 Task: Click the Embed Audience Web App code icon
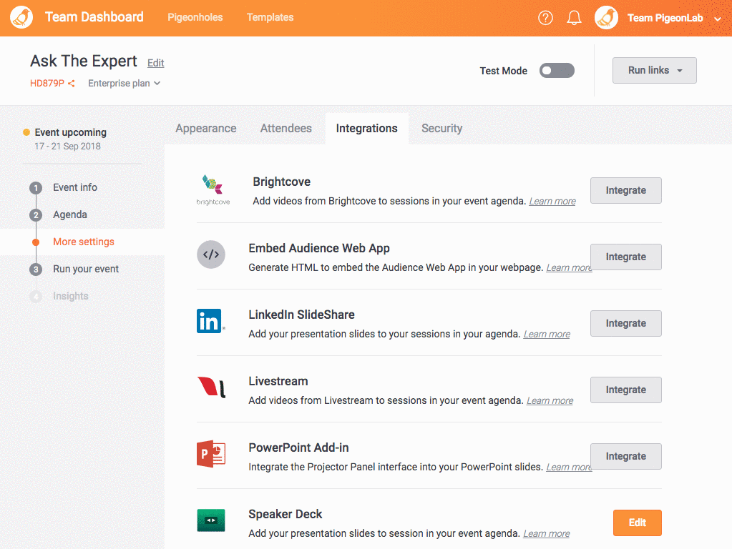211,254
